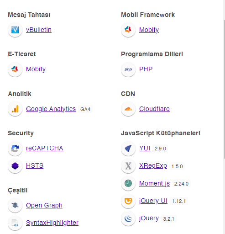
Task: Click the Moment.js clock icon
Action: pos(128,183)
